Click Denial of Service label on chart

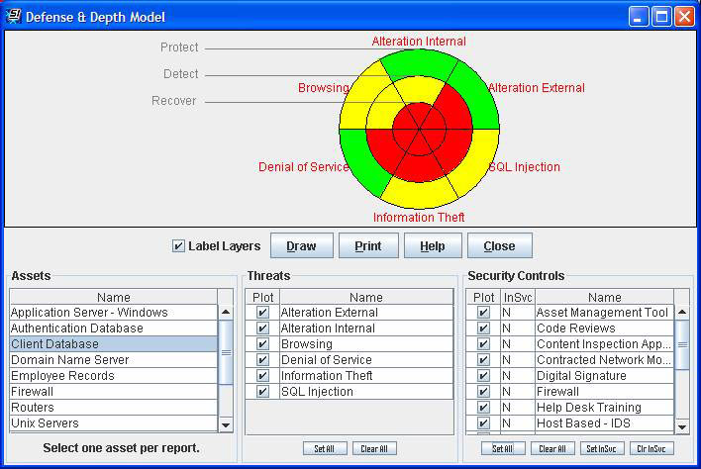click(304, 167)
